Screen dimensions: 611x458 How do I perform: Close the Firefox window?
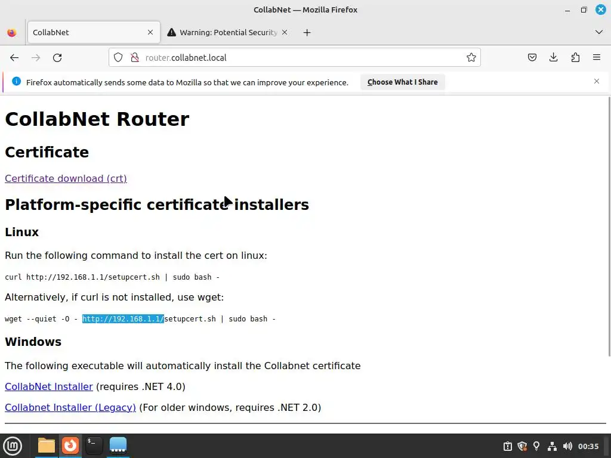[x=600, y=10]
